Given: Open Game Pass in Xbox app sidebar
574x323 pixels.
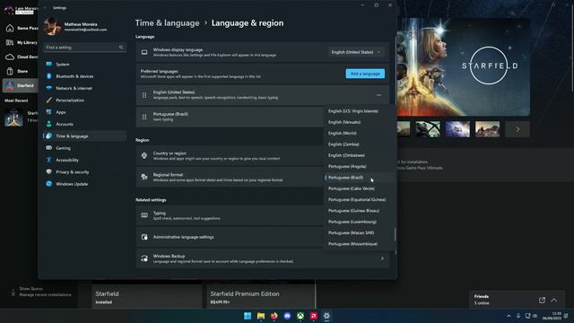Looking at the screenshot, I should click(x=22, y=28).
